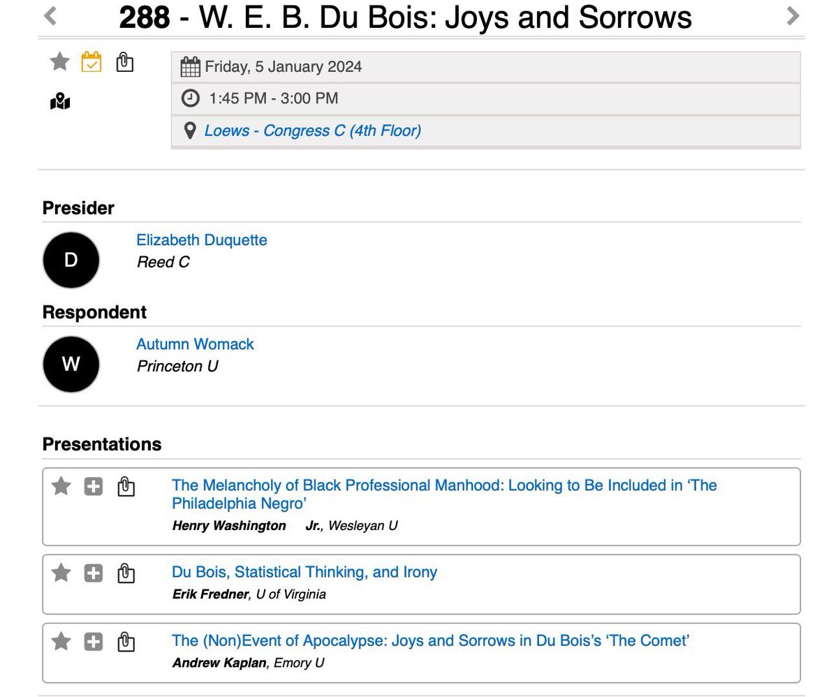This screenshot has width=838, height=697.
Task: Toggle the session favorite star
Action: (x=59, y=61)
